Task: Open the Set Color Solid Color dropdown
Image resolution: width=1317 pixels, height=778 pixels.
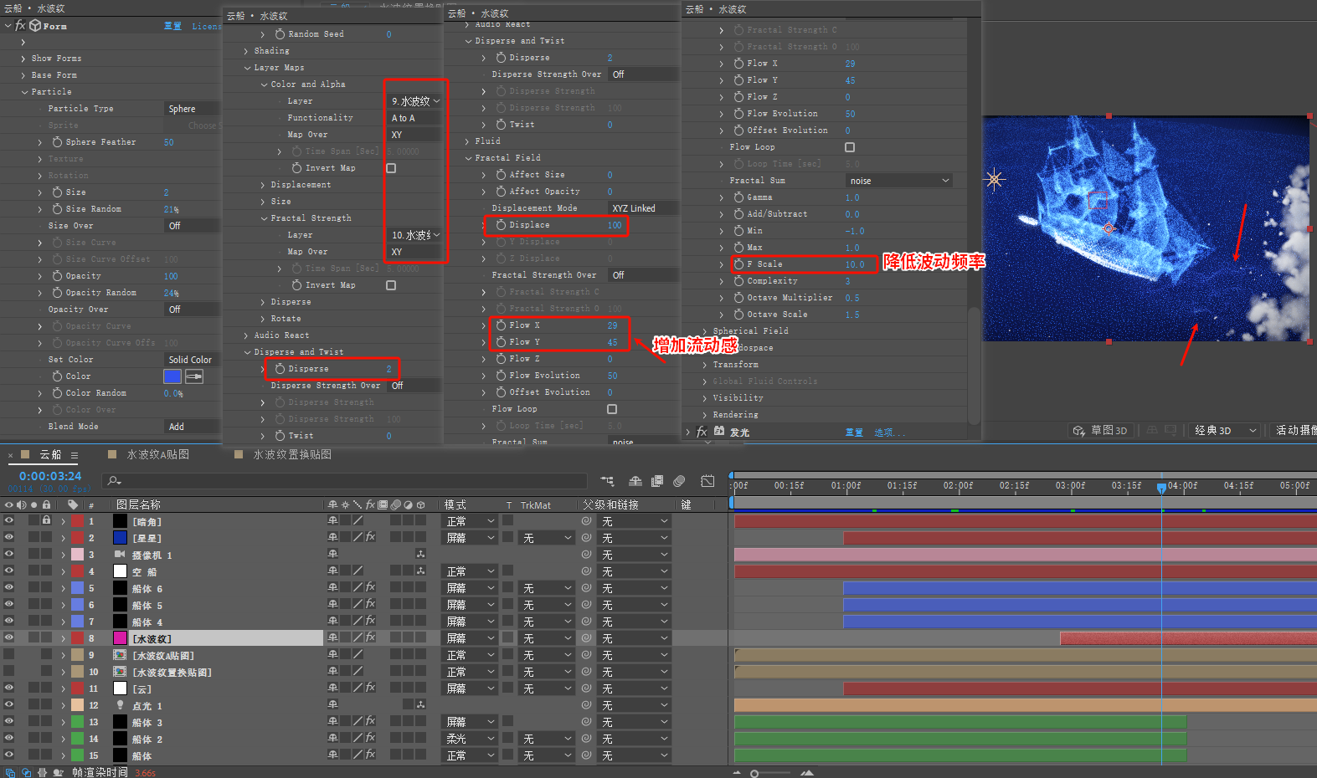Action: tap(193, 360)
